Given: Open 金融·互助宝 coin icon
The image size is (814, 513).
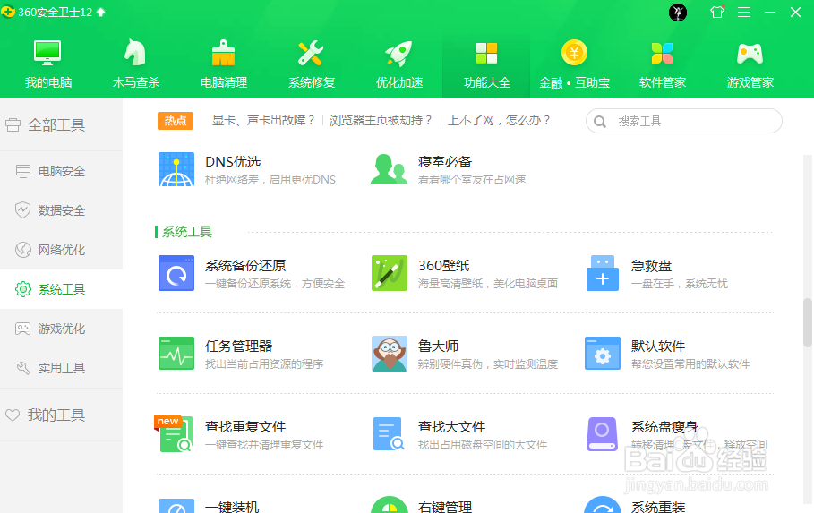Looking at the screenshot, I should 574,53.
